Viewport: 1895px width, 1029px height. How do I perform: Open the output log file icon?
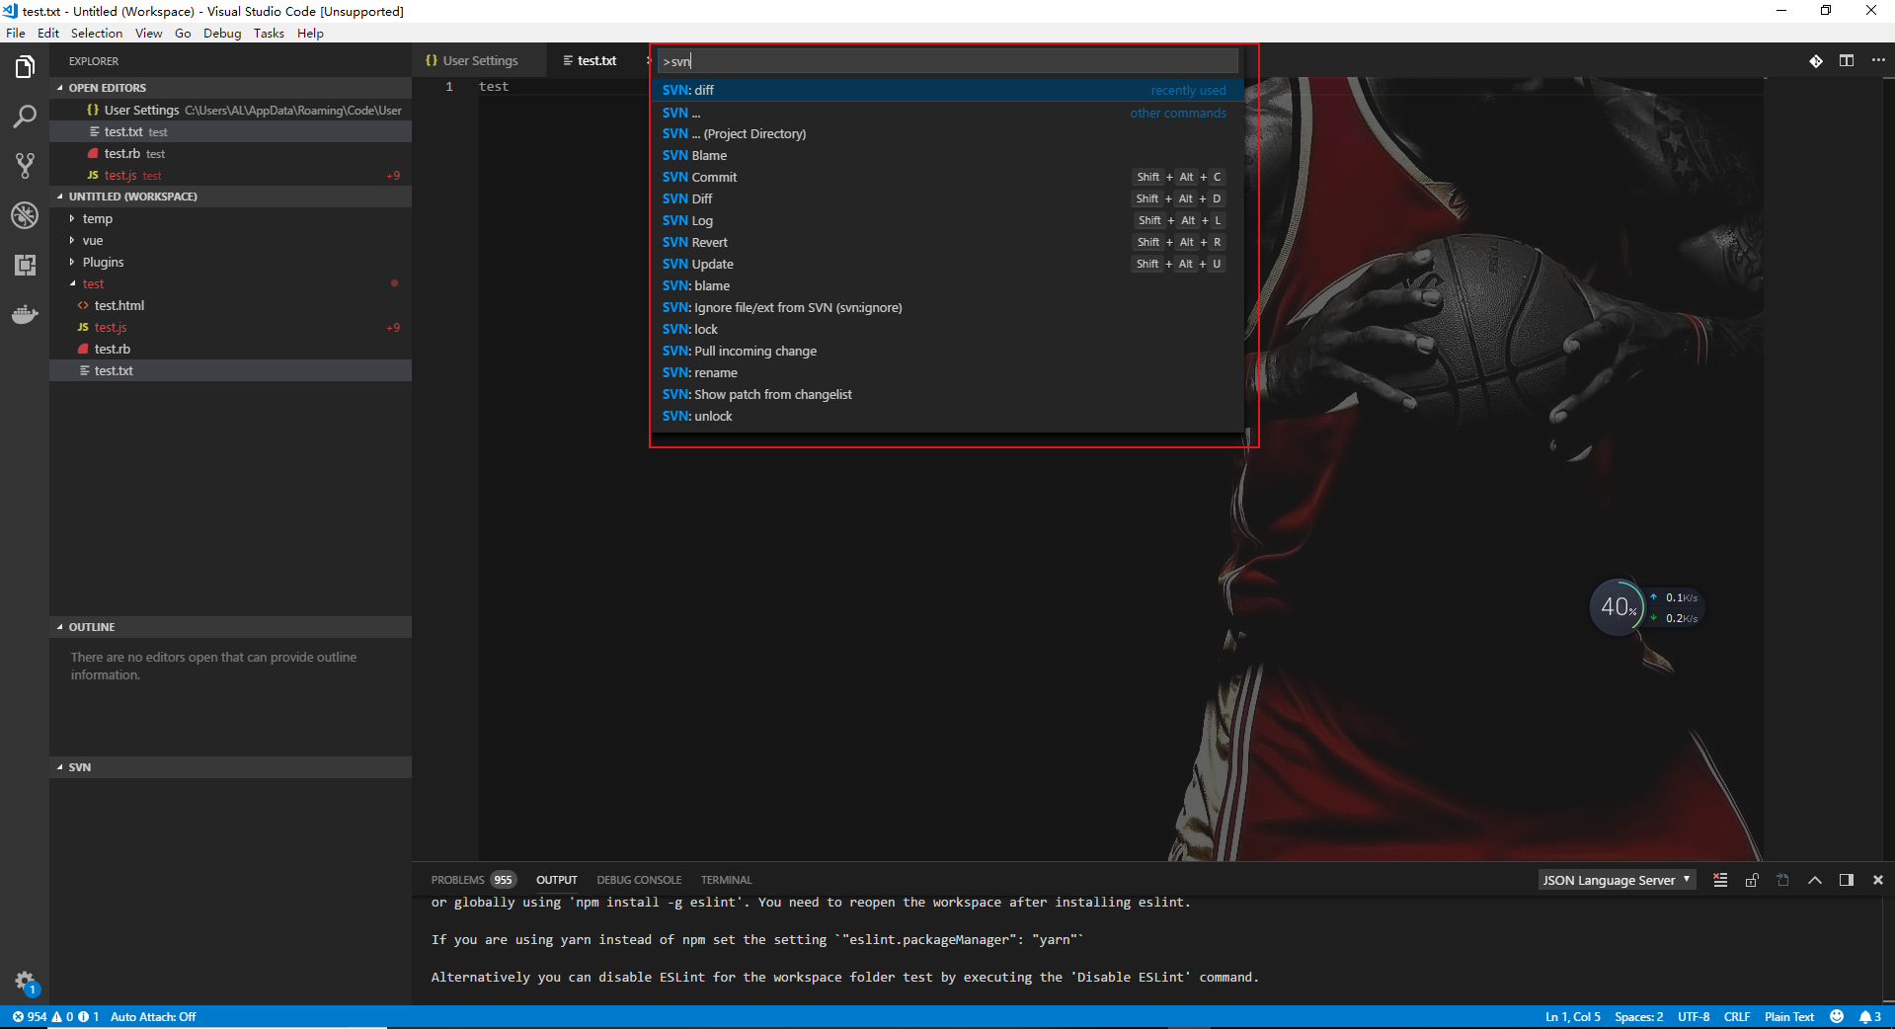(x=1783, y=880)
